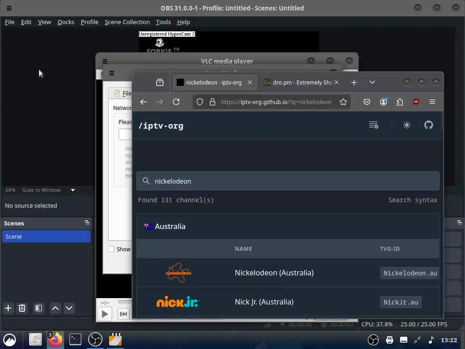Open the VLC media player window menu icon

[x=105, y=61]
